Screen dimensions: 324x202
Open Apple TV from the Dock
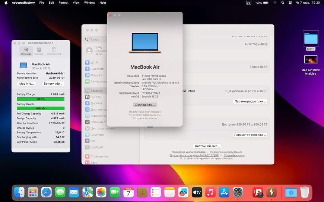coord(197,192)
